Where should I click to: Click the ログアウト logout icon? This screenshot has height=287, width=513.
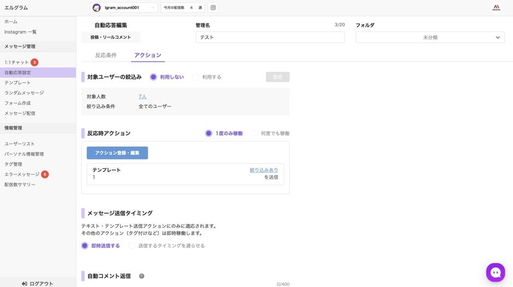tap(25, 284)
